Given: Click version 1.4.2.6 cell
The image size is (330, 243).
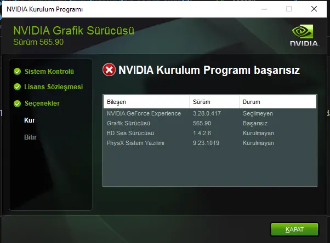Looking at the screenshot, I should (x=202, y=134).
